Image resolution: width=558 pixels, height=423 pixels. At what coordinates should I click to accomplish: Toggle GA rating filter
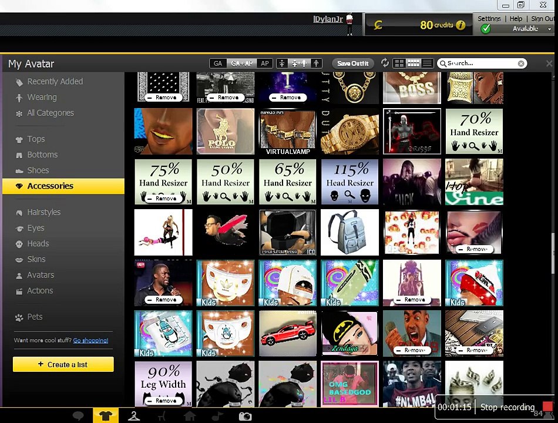coord(218,63)
